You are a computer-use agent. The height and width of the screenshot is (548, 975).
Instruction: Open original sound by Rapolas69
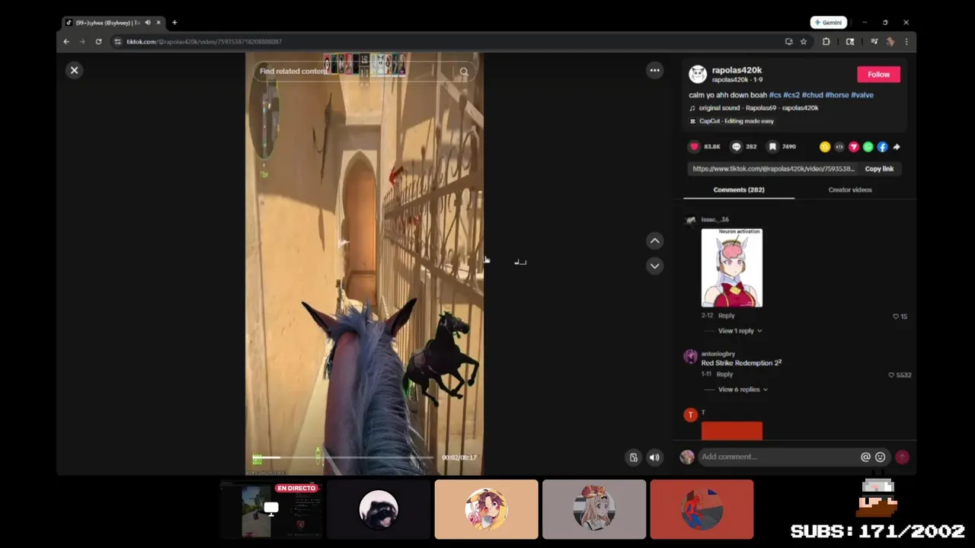[x=758, y=108]
